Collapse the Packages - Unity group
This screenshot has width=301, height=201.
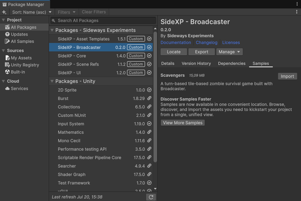pyautogui.click(x=52, y=81)
